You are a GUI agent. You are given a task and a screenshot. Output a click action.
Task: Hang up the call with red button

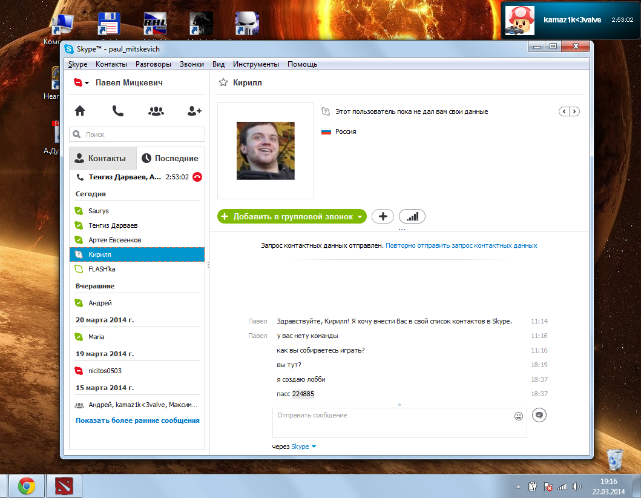coord(197,177)
